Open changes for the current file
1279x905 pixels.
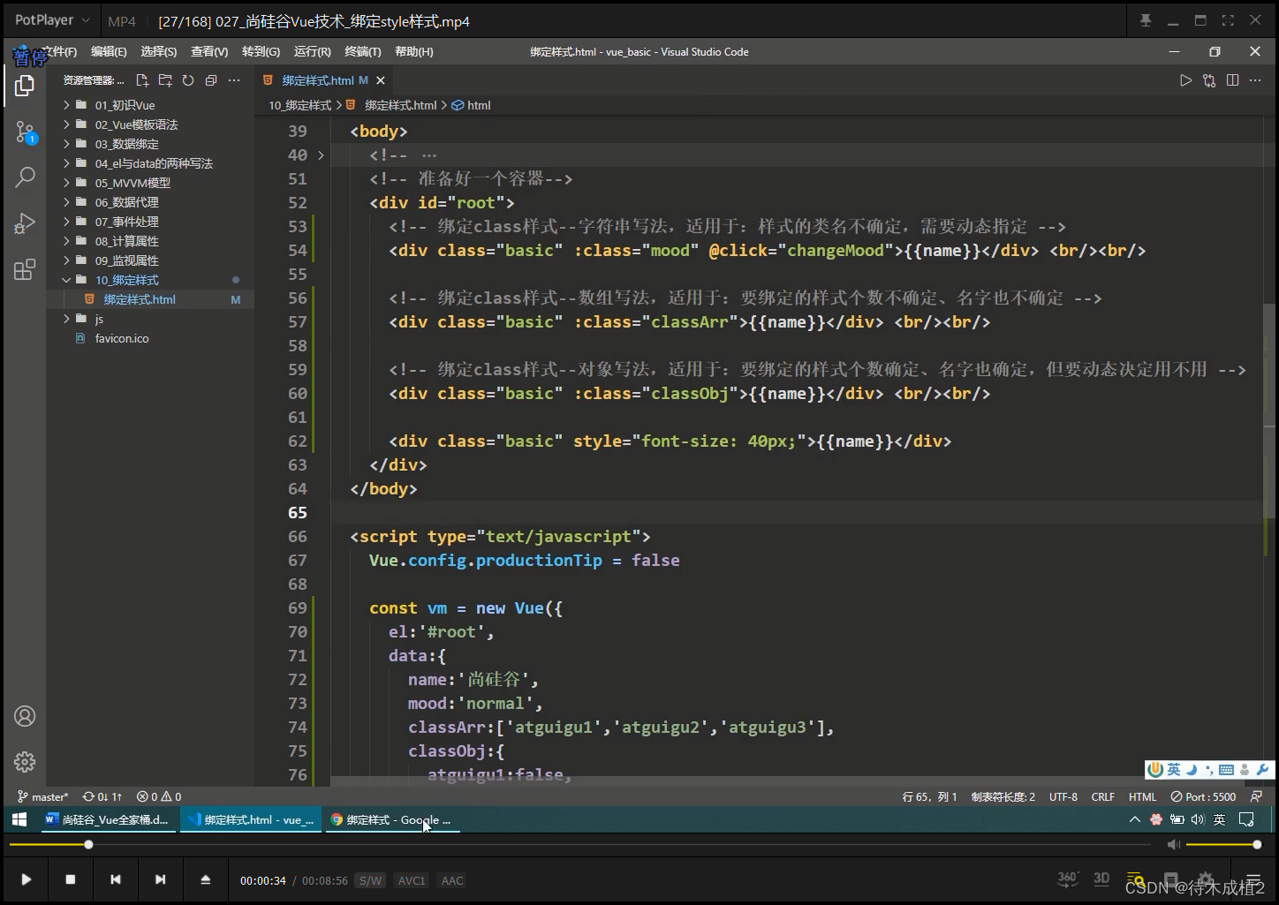click(1209, 80)
